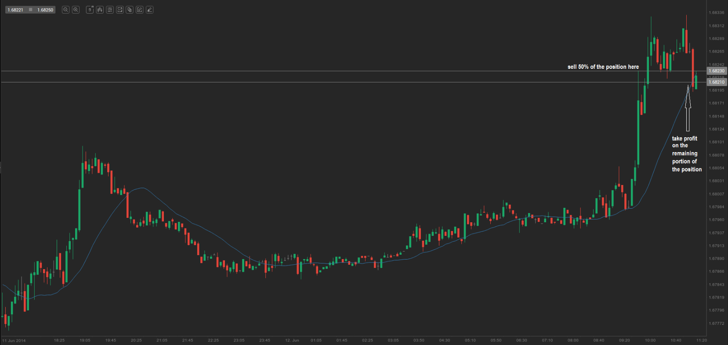Select the 1.68210 price line label
Image resolution: width=728 pixels, height=345 pixels.
717,82
